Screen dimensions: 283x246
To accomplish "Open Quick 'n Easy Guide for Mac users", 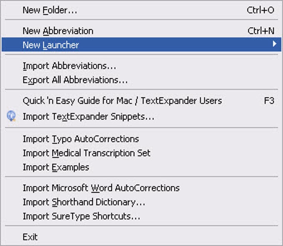I will click(x=122, y=100).
